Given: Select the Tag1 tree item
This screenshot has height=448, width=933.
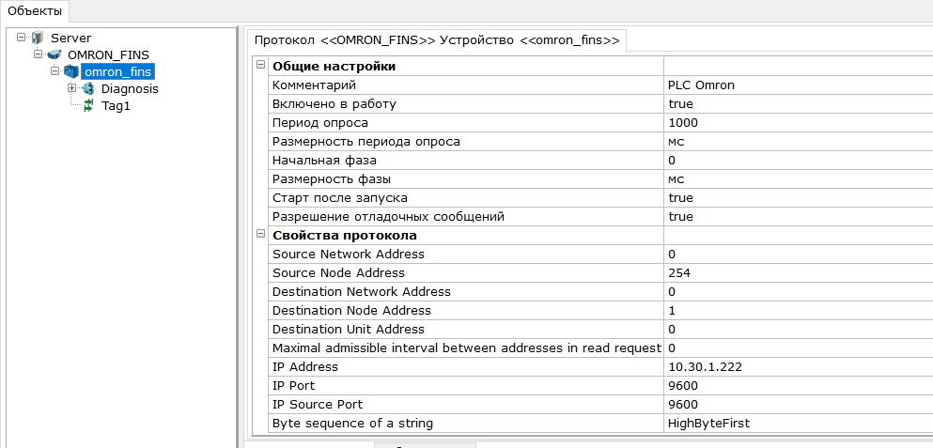Looking at the screenshot, I should pos(116,106).
